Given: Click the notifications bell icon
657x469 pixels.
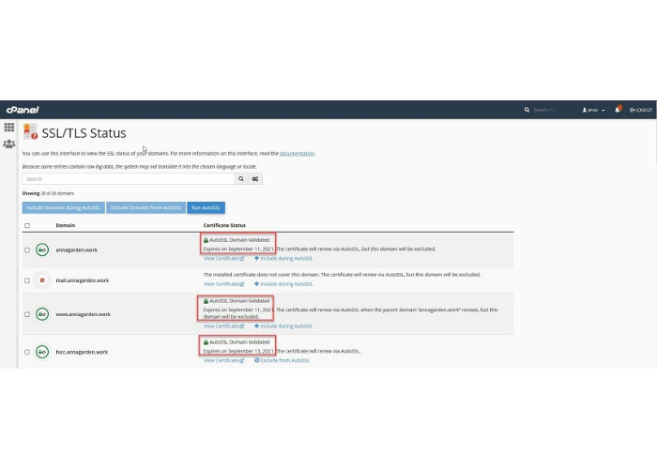Looking at the screenshot, I should coord(618,110).
